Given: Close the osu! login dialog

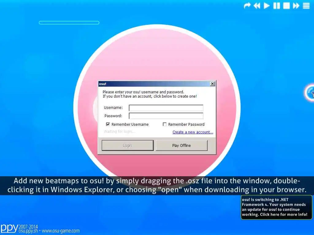Looking at the screenshot, I should pos(213,84).
